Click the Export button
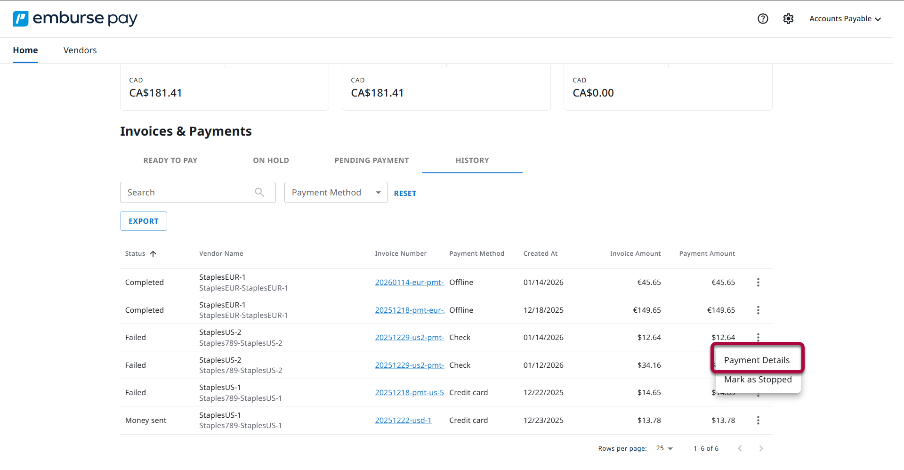Screen dimensions: 904x470 [x=143, y=221]
